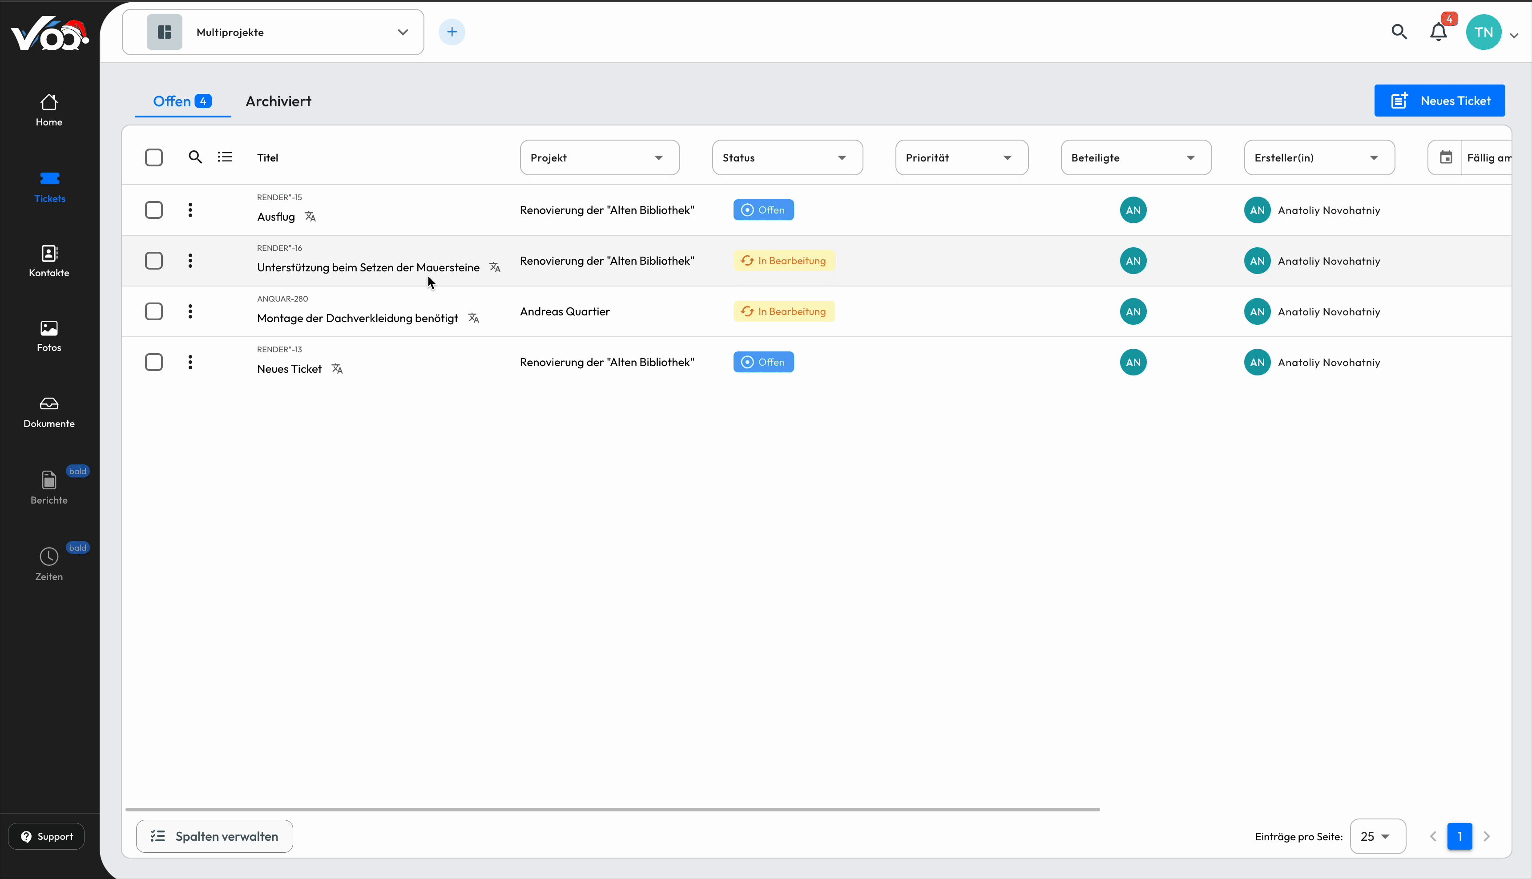Go to the next page of tickets
This screenshot has height=879, width=1532.
pos(1488,836)
